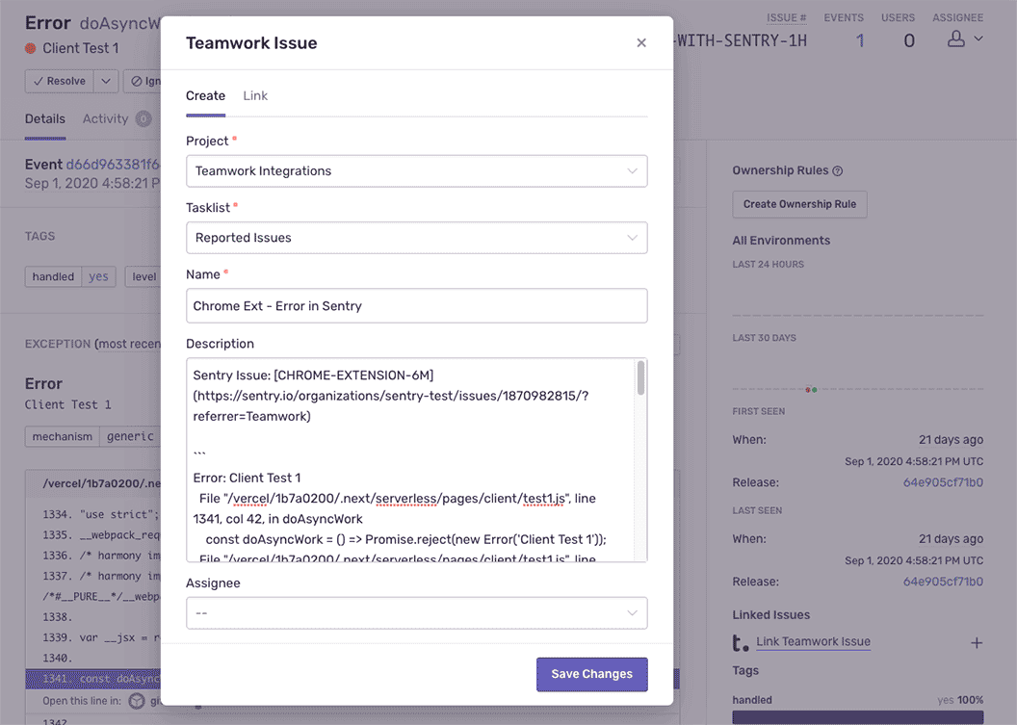Select the Create tab
This screenshot has width=1017, height=725.
coord(205,96)
